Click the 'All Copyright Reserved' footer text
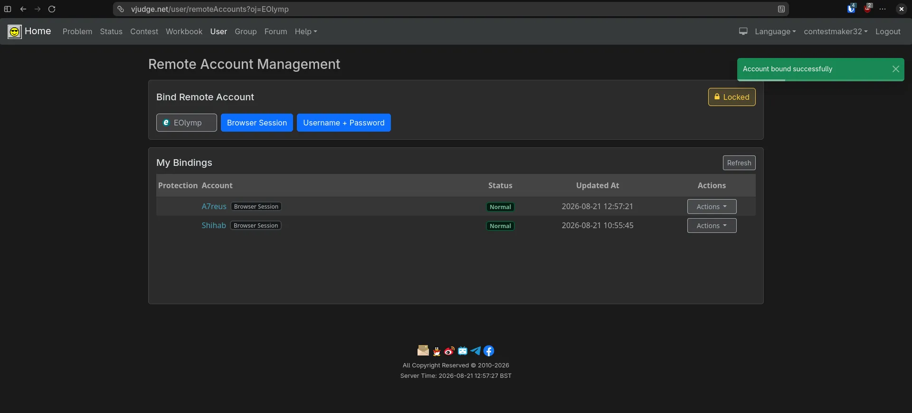Screen dimensions: 912x413 pyautogui.click(x=456, y=365)
